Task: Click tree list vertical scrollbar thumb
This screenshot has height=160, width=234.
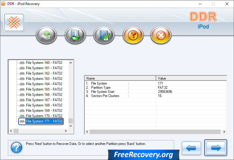Action: pos(71,121)
